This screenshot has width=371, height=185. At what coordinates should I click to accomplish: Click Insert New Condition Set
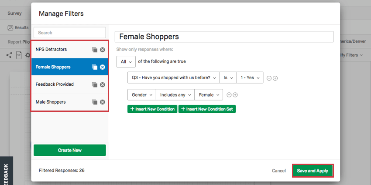[x=207, y=109]
